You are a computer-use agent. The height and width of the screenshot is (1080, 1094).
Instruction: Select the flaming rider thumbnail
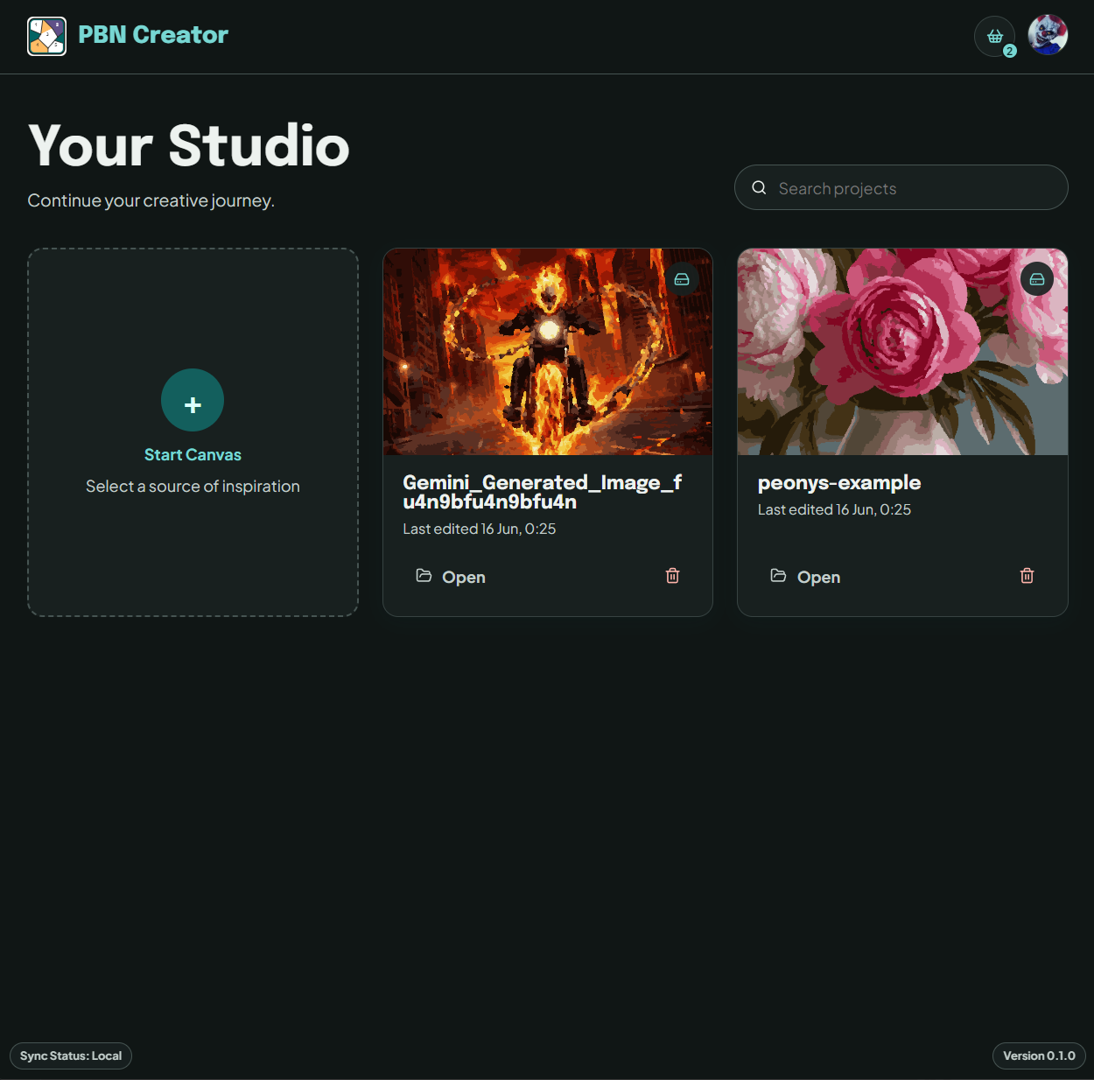click(548, 352)
